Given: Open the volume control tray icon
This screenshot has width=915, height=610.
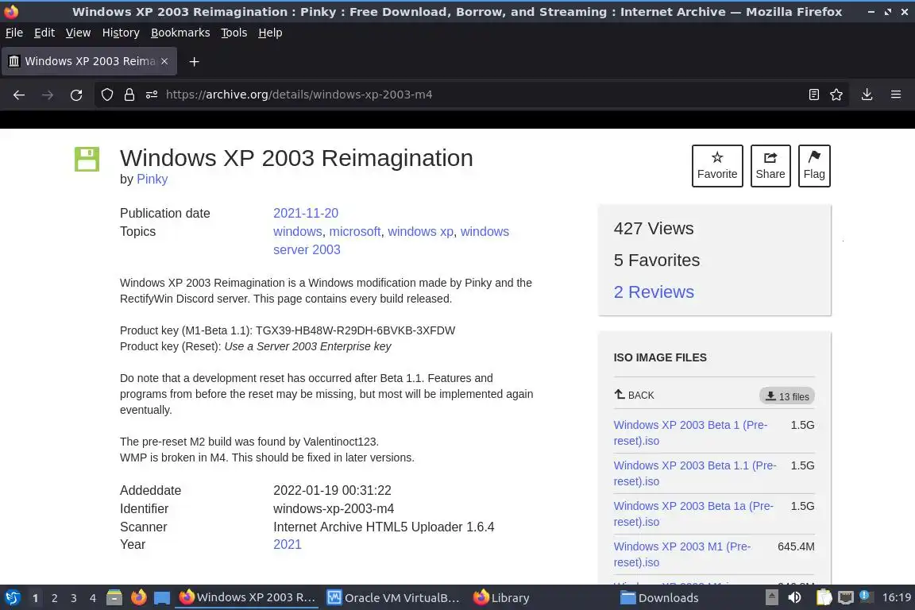Looking at the screenshot, I should 794,597.
